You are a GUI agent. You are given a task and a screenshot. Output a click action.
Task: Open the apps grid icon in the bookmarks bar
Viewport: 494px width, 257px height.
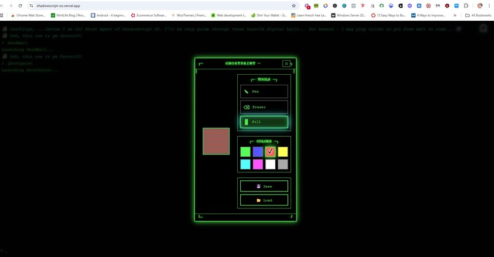click(x=2, y=15)
